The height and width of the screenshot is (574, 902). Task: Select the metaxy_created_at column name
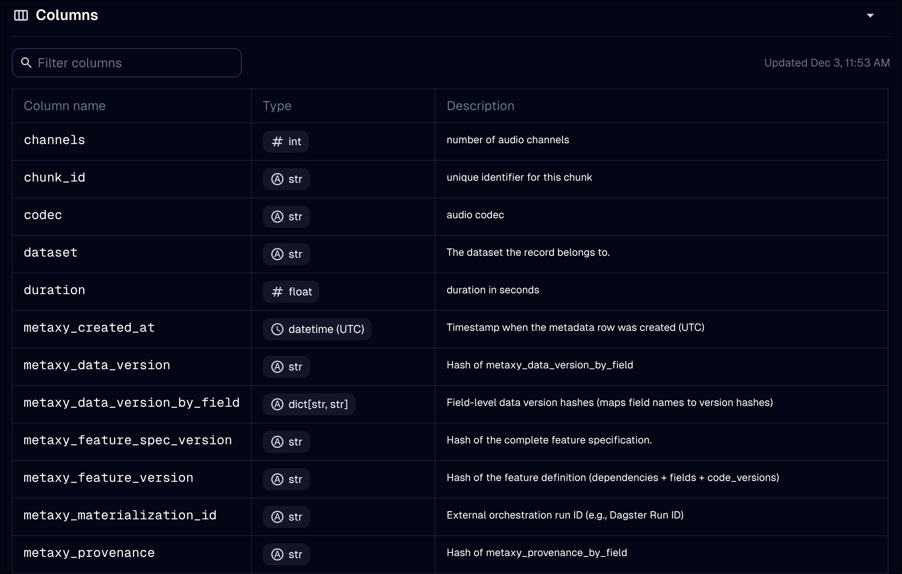tap(89, 328)
